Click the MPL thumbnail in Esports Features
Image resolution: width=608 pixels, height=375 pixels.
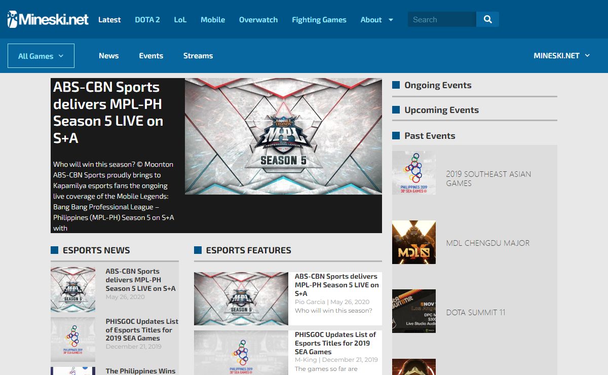(x=241, y=298)
